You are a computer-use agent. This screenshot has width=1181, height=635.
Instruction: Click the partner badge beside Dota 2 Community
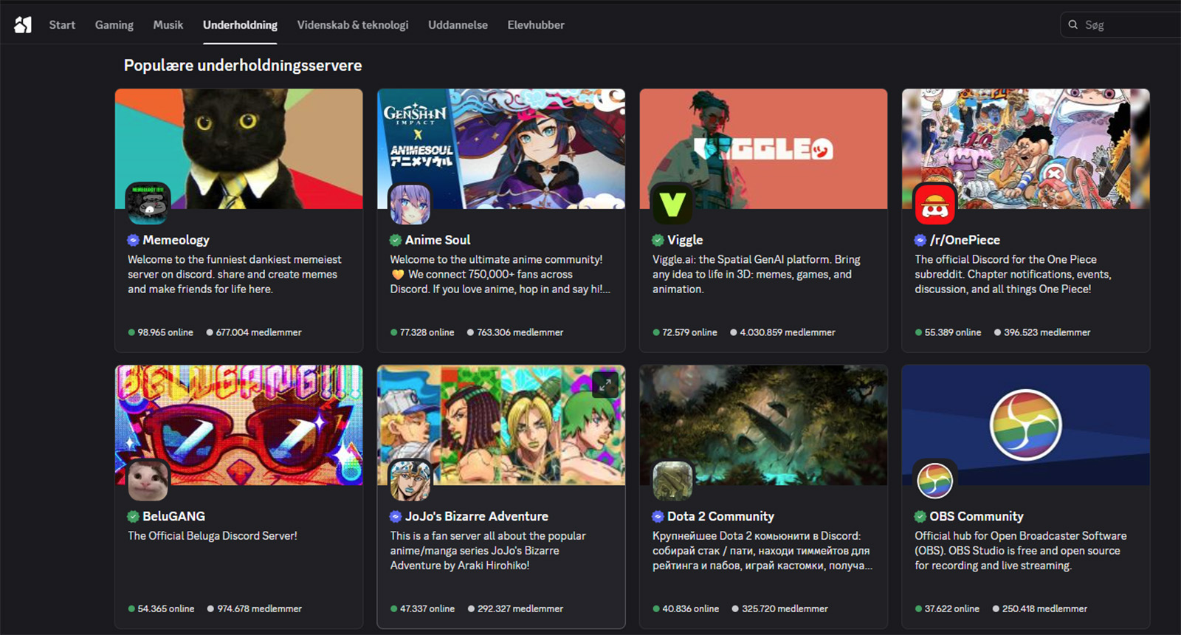click(658, 516)
